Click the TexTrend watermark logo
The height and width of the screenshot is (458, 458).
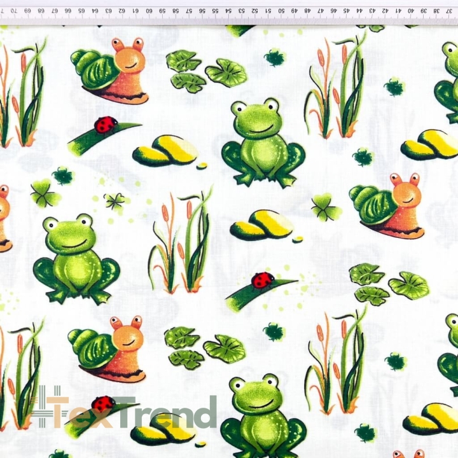point(123,407)
